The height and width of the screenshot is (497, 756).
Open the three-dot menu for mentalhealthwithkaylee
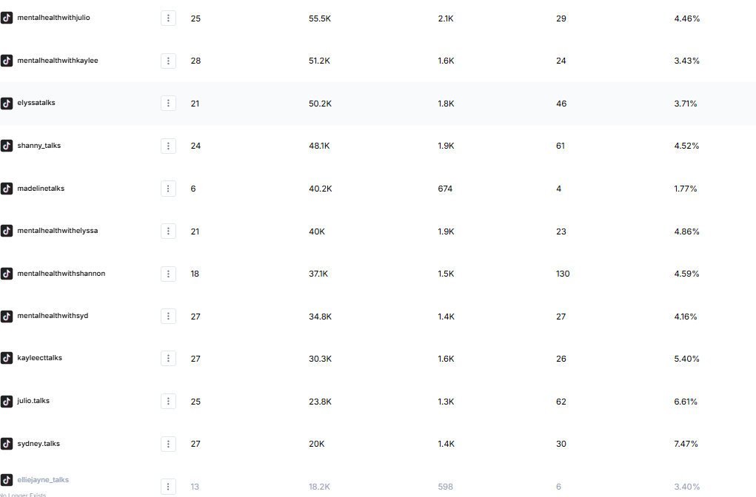[168, 61]
